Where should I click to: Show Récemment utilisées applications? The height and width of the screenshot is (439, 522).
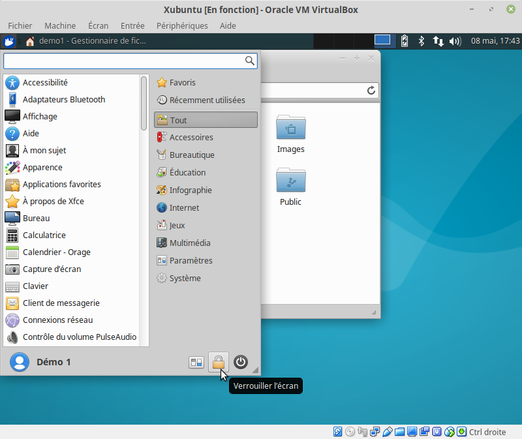point(207,100)
